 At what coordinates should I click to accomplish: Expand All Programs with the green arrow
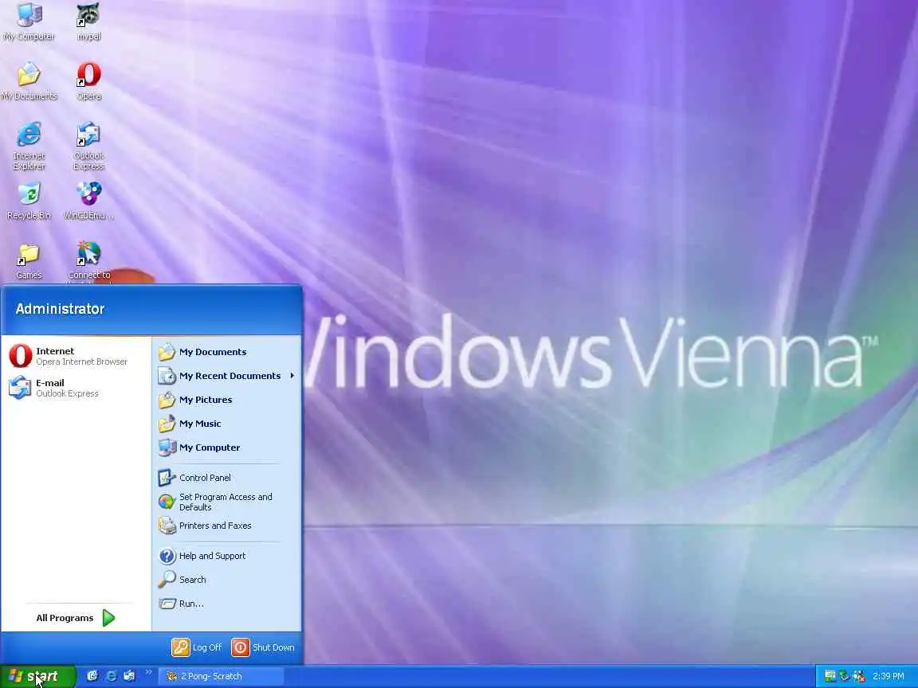pyautogui.click(x=109, y=618)
